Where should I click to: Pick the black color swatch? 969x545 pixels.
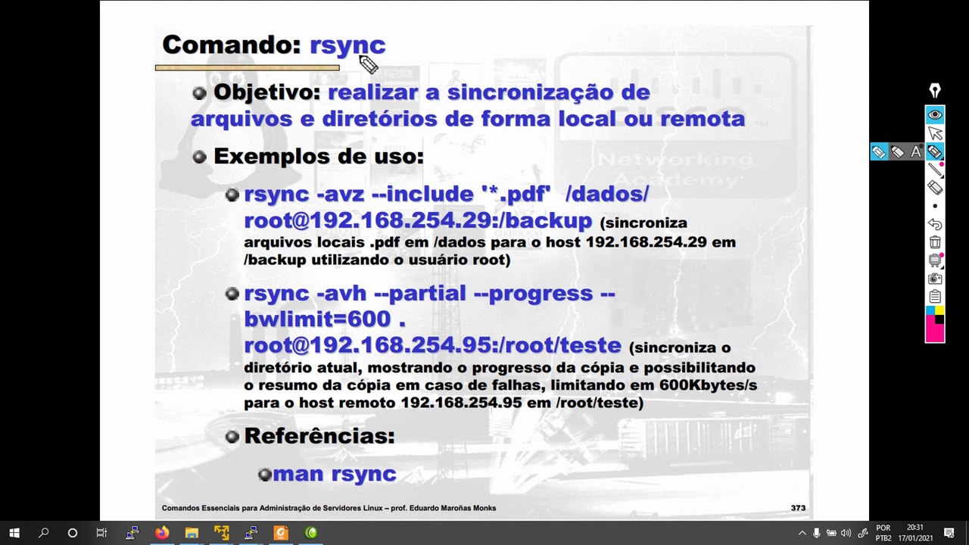tap(939, 319)
